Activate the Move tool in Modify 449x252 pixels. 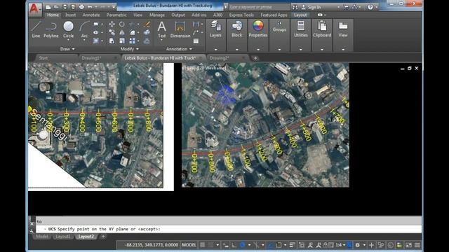(112, 24)
